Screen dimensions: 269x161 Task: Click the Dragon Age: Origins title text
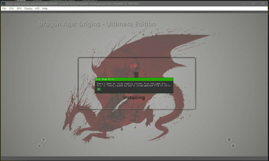click(x=97, y=24)
